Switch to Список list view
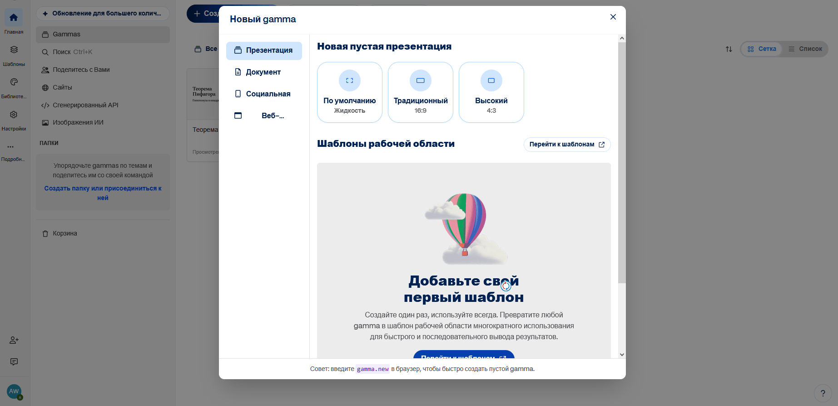 (805, 49)
